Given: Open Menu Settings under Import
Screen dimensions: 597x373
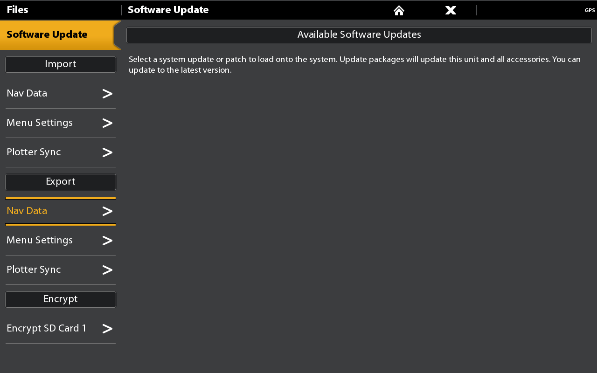Looking at the screenshot, I should (x=61, y=123).
